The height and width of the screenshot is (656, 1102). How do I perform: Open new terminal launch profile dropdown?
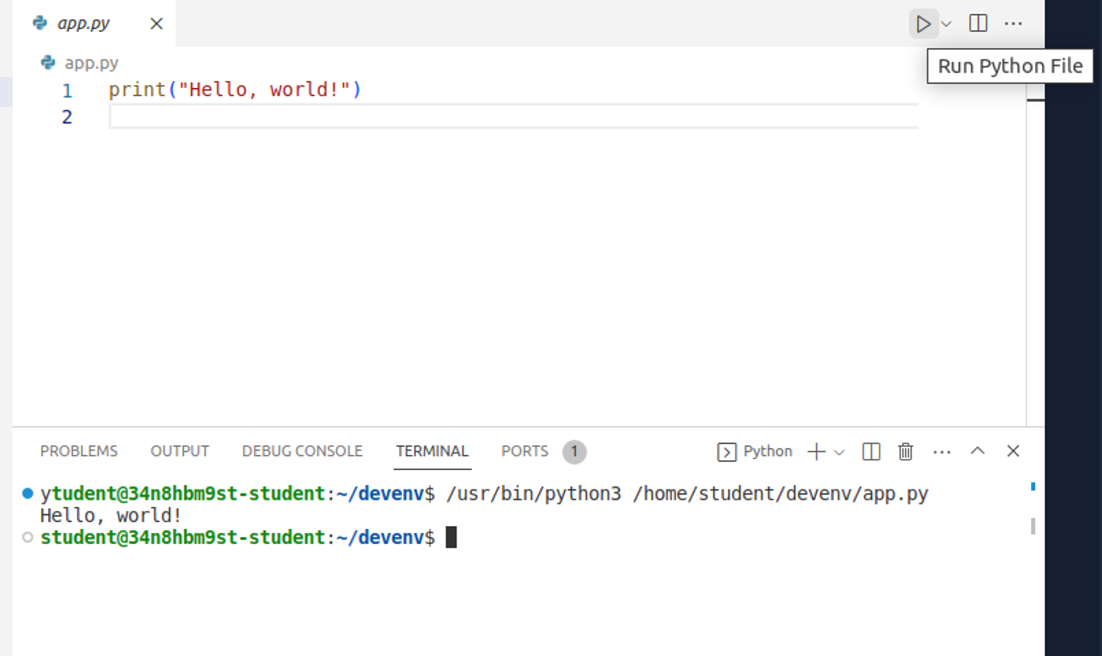pyautogui.click(x=839, y=452)
